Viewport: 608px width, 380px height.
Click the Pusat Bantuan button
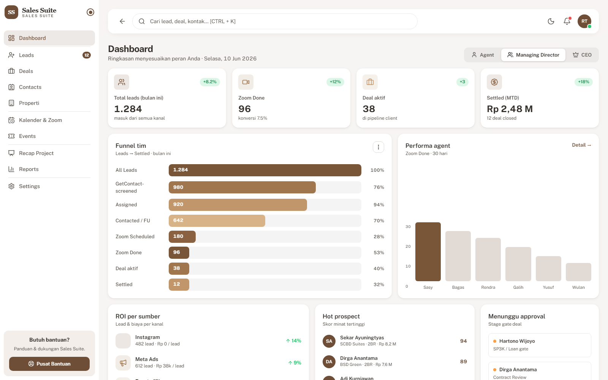tap(49, 364)
